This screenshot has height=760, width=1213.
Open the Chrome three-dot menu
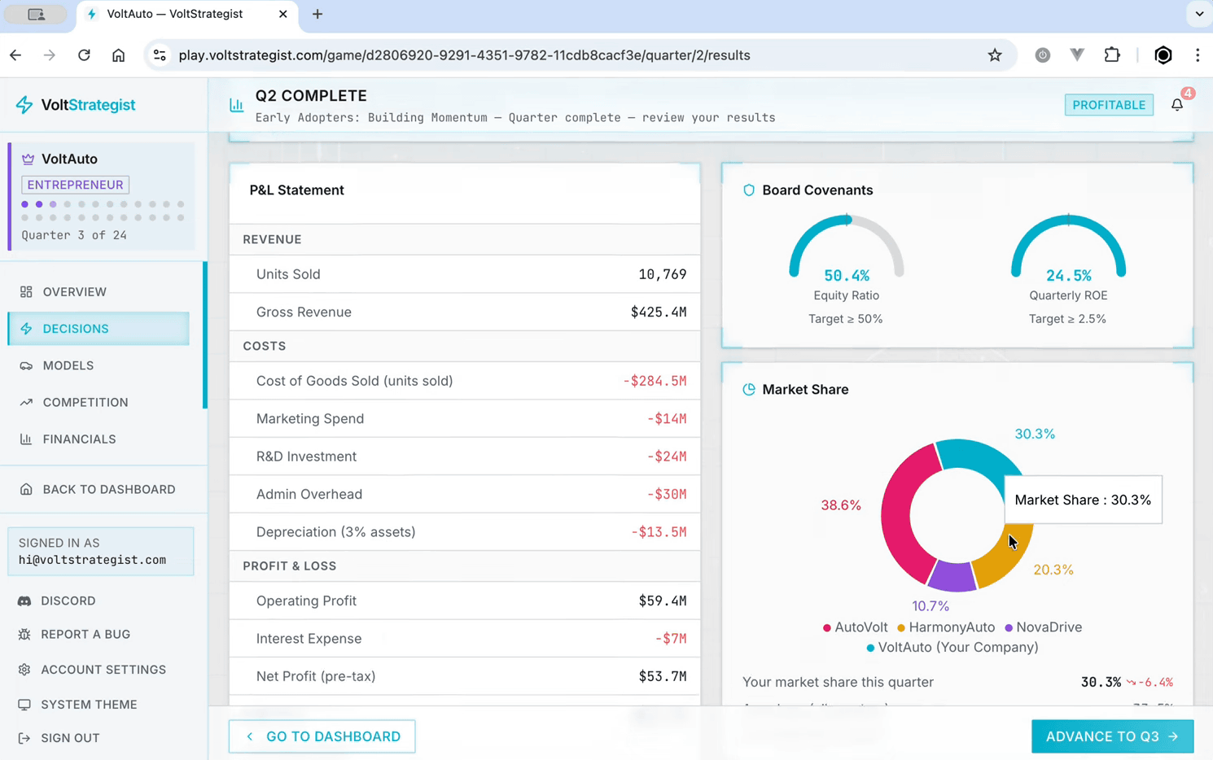point(1197,55)
